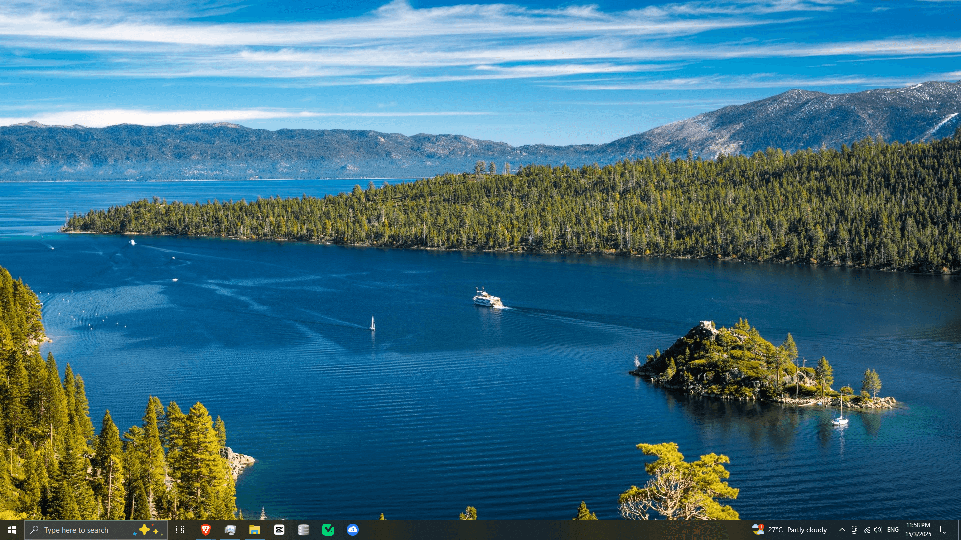The image size is (961, 540).
Task: Open the Brave browser from the taskbar
Action: tap(205, 530)
